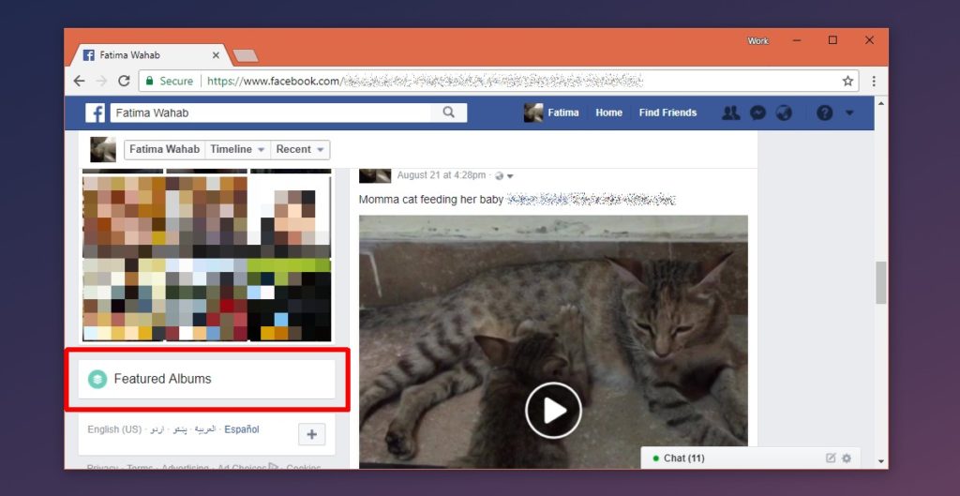Select English (US) language
This screenshot has height=496, width=960.
114,429
